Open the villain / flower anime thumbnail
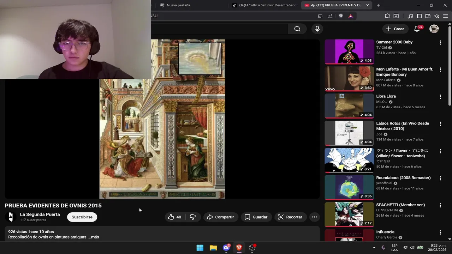The width and height of the screenshot is (452, 254). coord(349,160)
